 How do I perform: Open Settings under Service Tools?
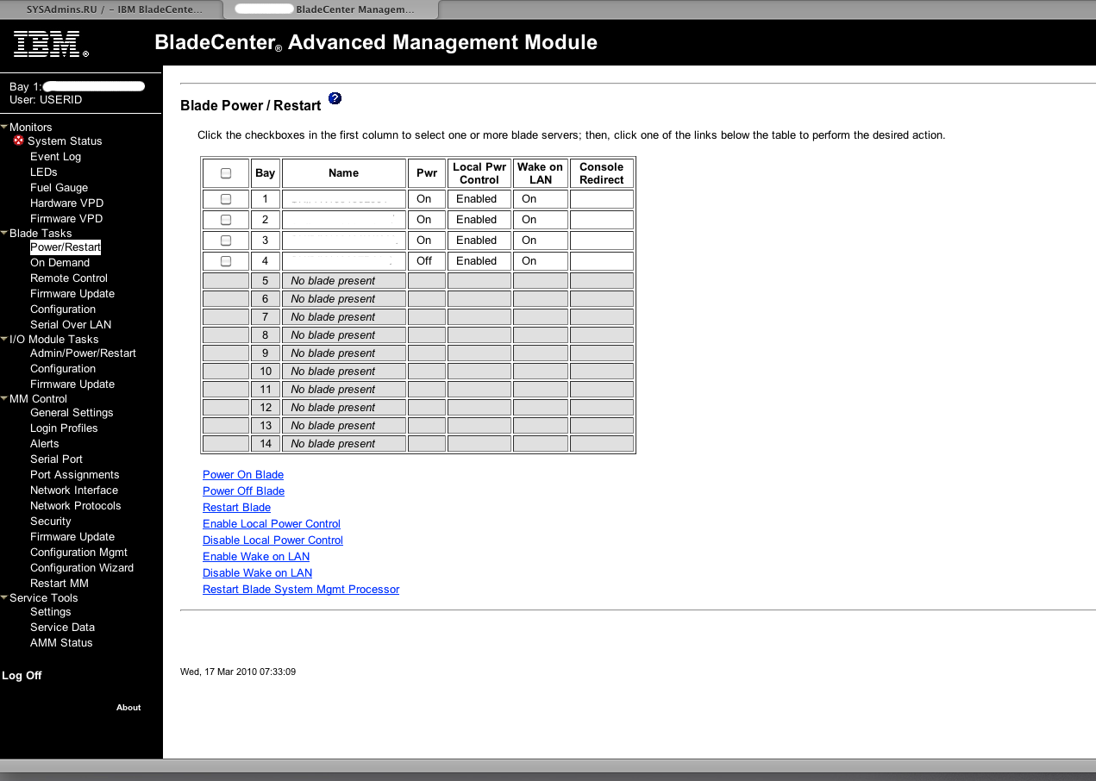(x=51, y=612)
